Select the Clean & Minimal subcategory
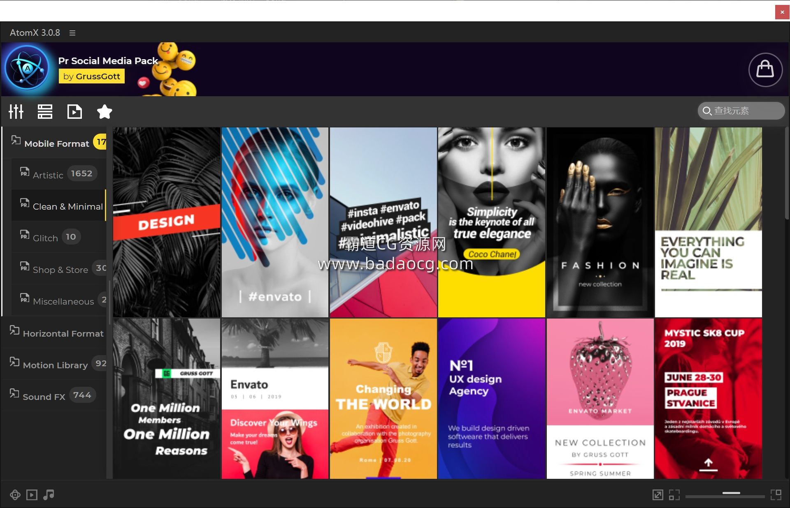 59,206
